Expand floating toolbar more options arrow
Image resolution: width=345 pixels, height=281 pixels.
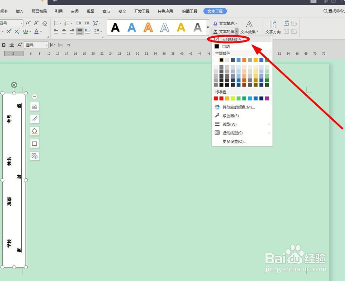point(69,45)
